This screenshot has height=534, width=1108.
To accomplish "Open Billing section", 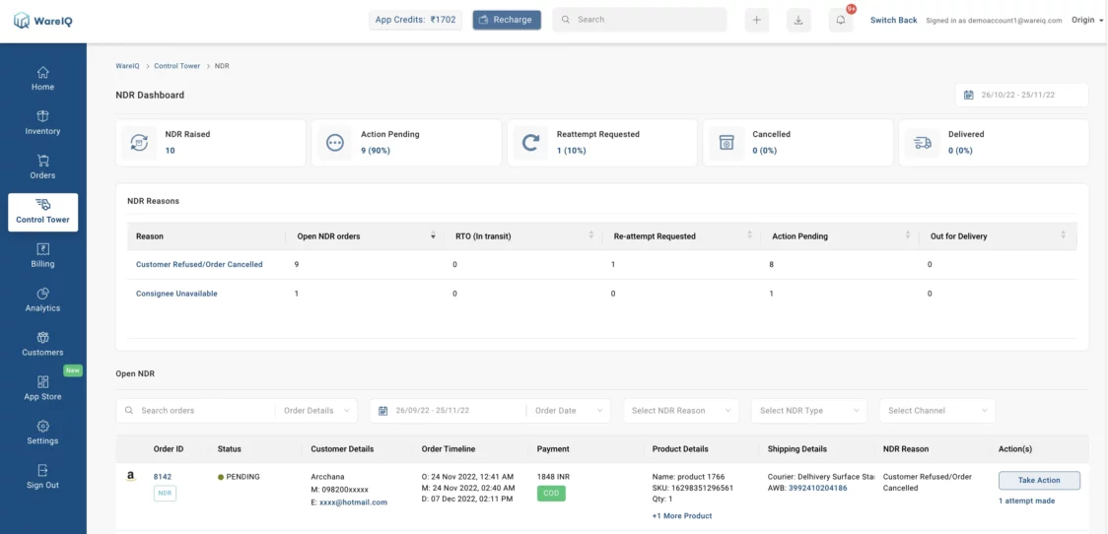I will (42, 256).
